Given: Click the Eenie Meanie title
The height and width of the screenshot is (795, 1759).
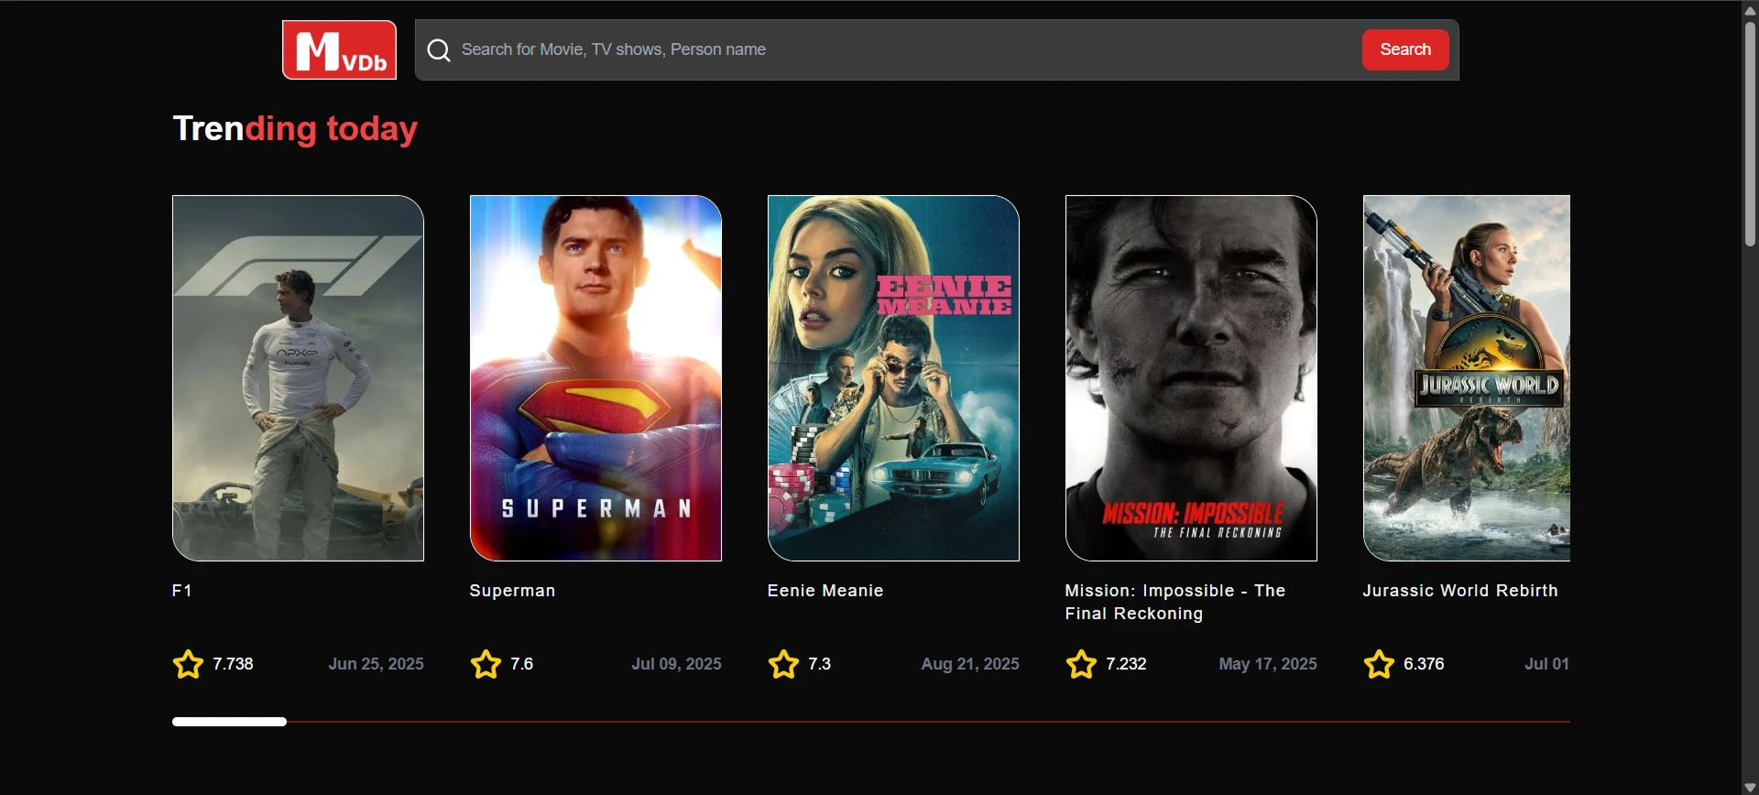Looking at the screenshot, I should click(x=825, y=591).
